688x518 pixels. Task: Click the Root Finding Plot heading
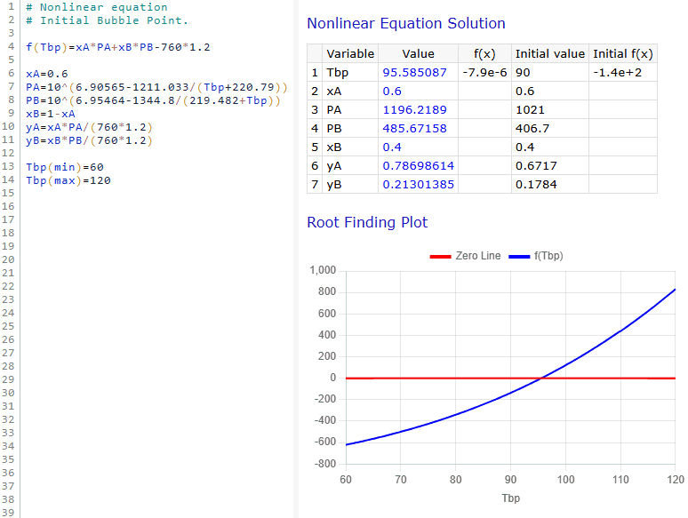coord(366,222)
